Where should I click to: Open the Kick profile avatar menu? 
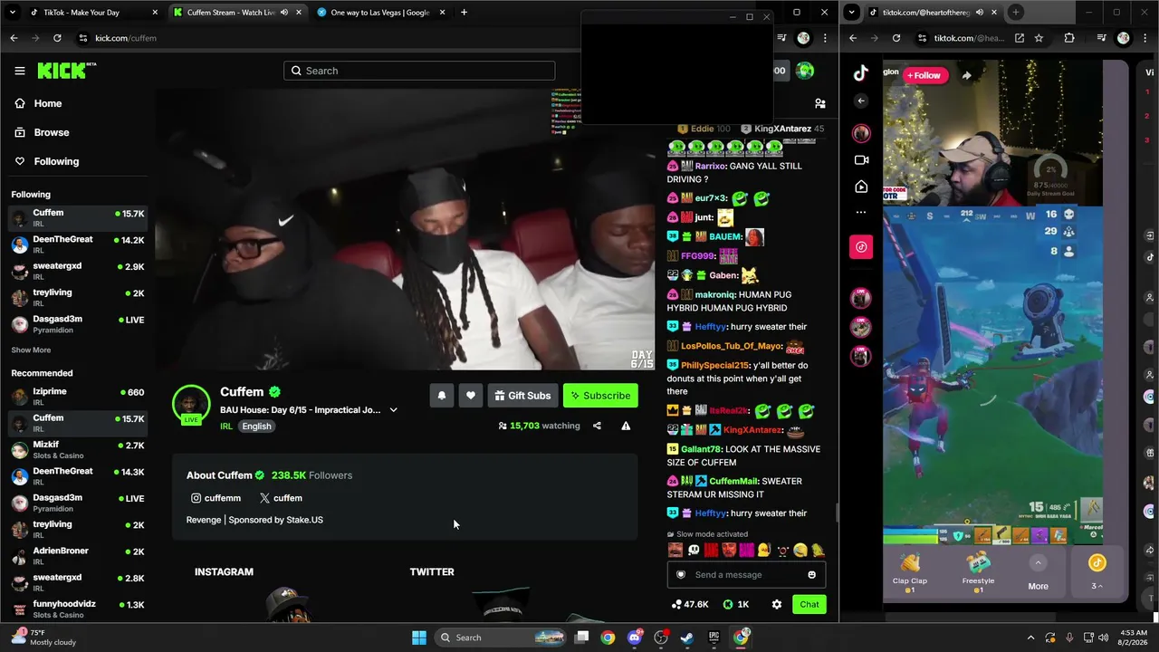click(x=804, y=71)
